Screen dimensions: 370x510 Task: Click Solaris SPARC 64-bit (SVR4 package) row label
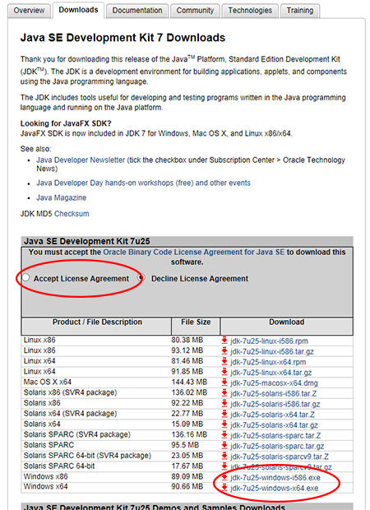coord(87,456)
